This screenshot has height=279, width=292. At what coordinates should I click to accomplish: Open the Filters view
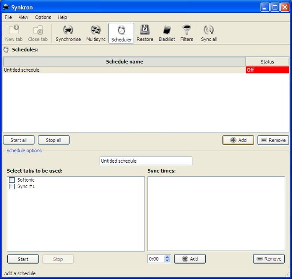[186, 33]
